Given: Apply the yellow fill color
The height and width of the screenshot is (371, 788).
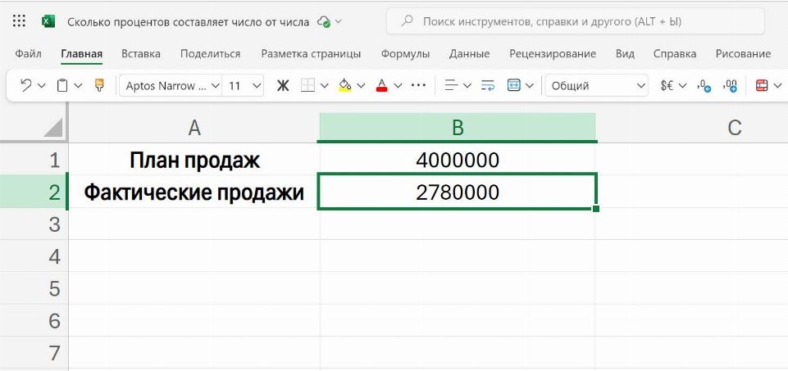Looking at the screenshot, I should (x=345, y=85).
